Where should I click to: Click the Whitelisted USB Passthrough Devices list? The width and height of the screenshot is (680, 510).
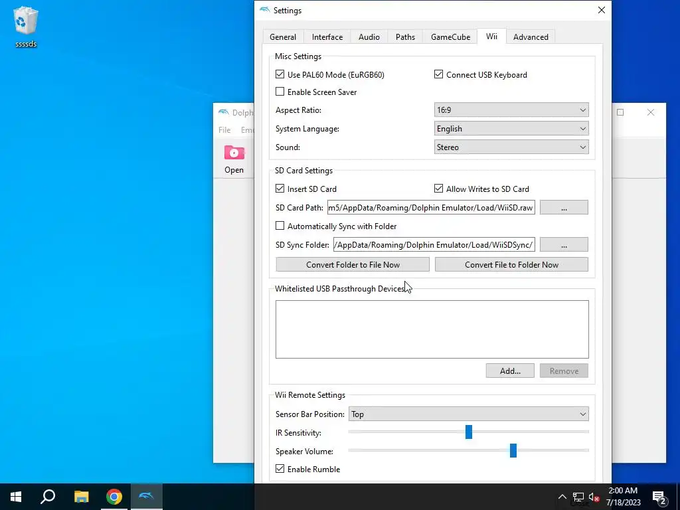click(432, 329)
